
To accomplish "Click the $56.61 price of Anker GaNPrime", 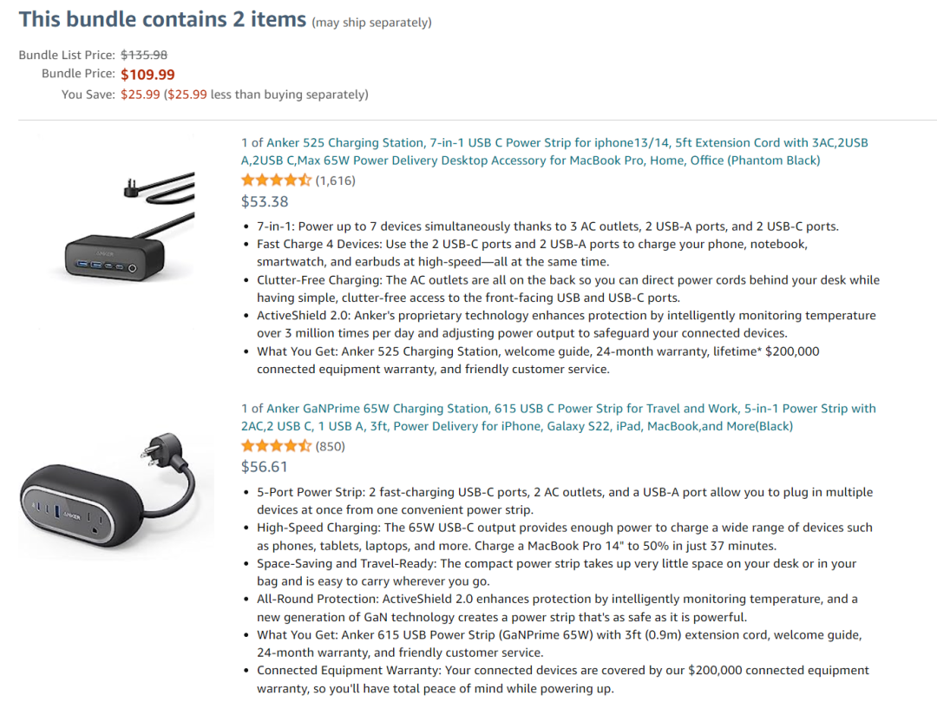I will 264,467.
